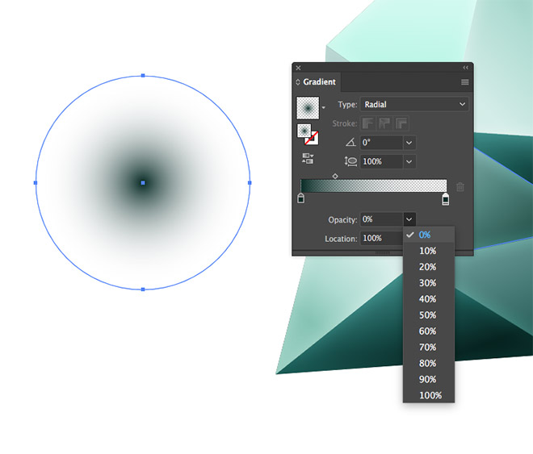Expand the angle dropdown arrow
Image resolution: width=533 pixels, height=454 pixels.
pyautogui.click(x=409, y=142)
